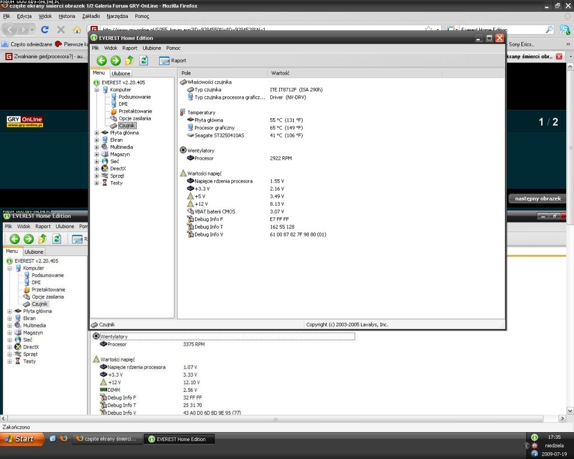Expand Magazyn node in front EVEREST tree
Screen dimensions: 574x459
pyautogui.click(x=97, y=154)
